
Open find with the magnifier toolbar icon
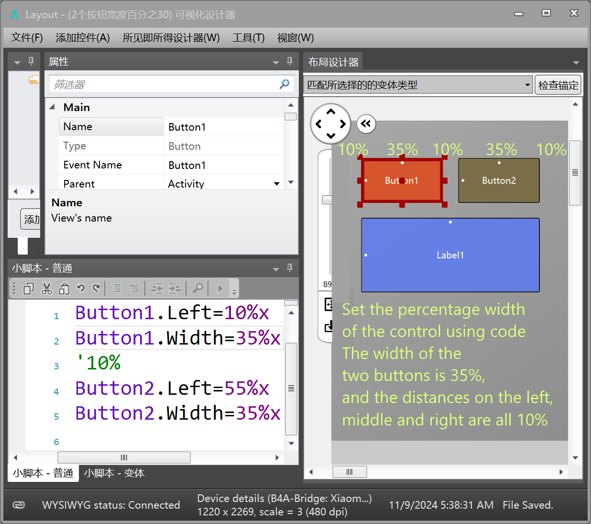(197, 288)
